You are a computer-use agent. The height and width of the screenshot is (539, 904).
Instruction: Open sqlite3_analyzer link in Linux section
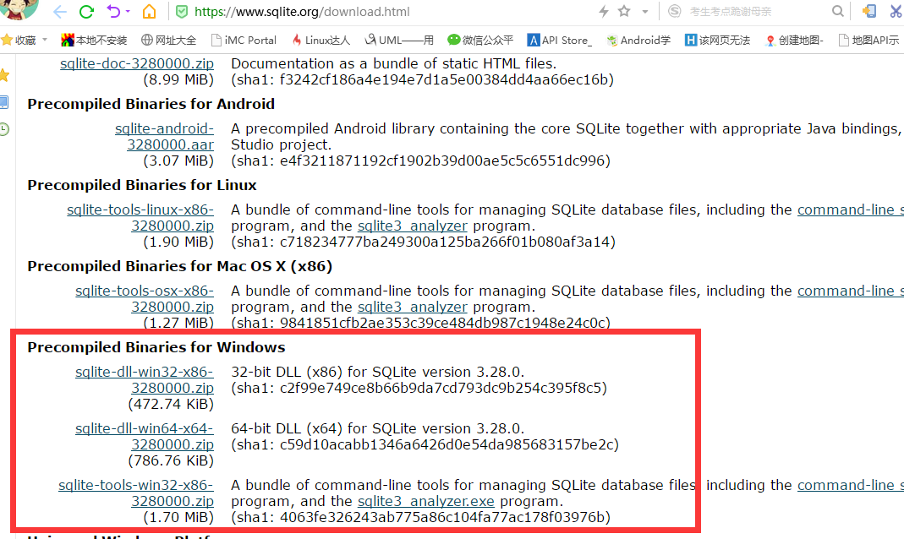point(412,226)
